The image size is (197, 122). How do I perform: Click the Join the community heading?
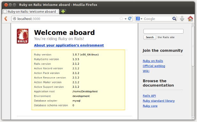click(x=163, y=51)
